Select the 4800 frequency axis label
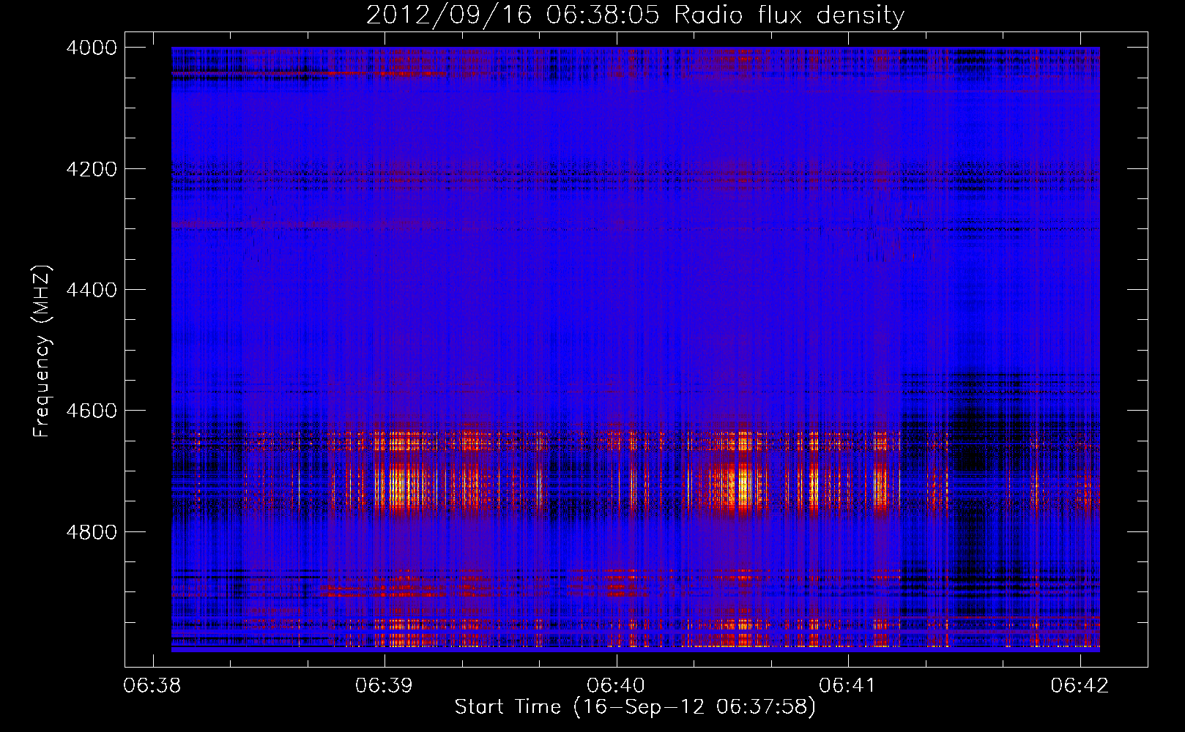The width and height of the screenshot is (1185, 732). [92, 532]
